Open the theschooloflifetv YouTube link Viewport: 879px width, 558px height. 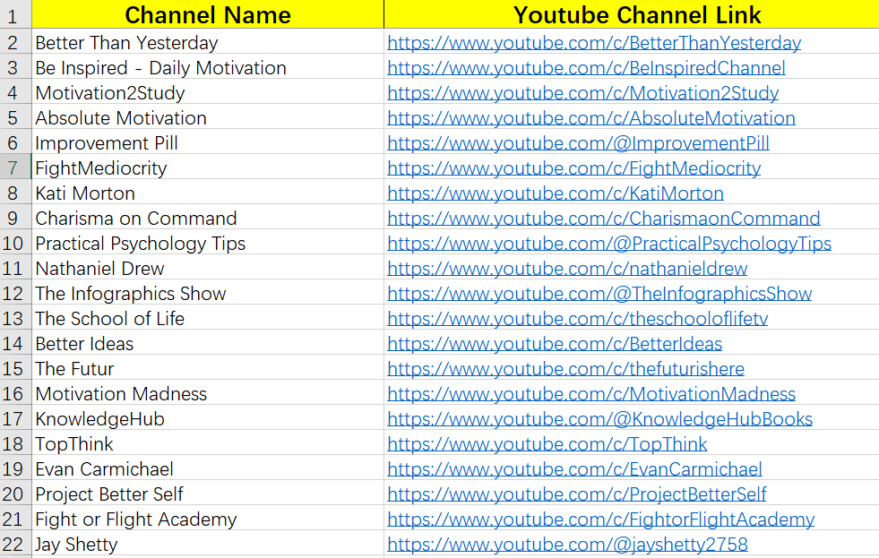pos(577,319)
